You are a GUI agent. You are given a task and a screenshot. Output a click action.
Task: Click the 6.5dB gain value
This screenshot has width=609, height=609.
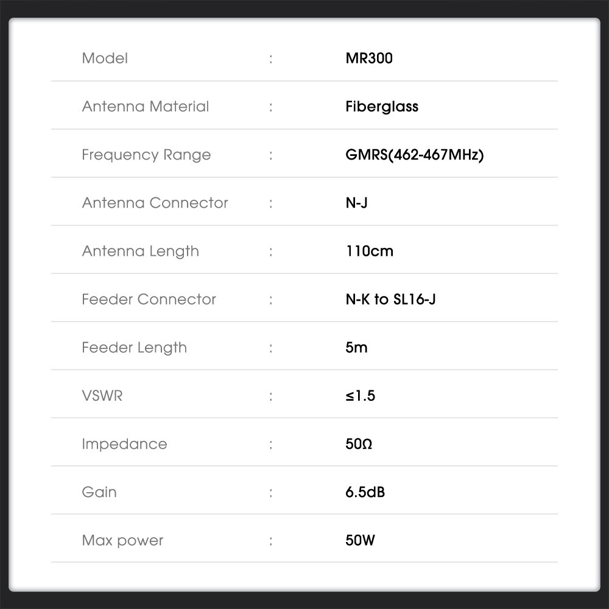point(365,491)
